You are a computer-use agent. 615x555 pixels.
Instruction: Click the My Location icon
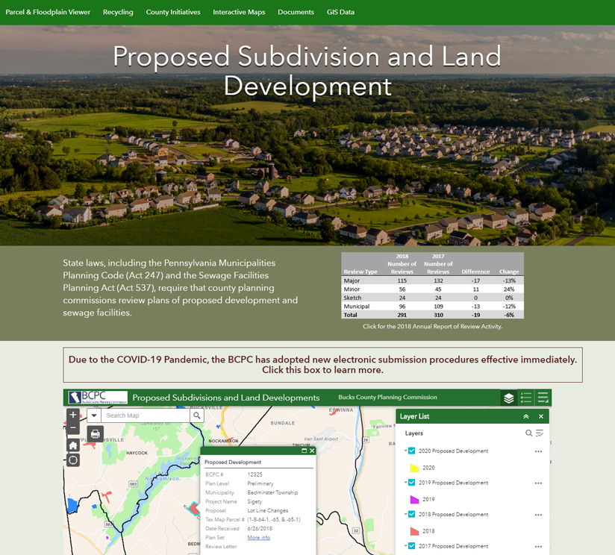coord(73,460)
